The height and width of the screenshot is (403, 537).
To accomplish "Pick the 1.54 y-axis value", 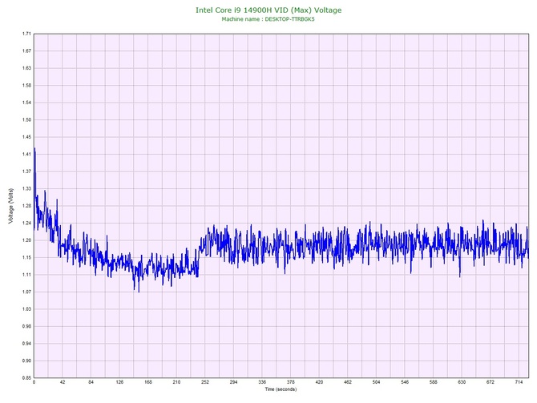I will tap(26, 103).
